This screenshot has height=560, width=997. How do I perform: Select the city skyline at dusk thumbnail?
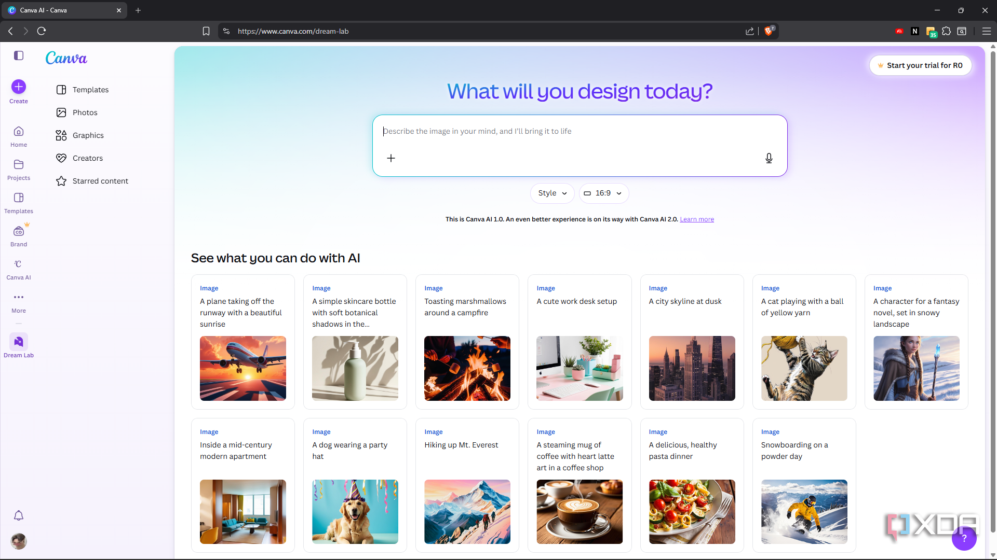[x=692, y=368]
